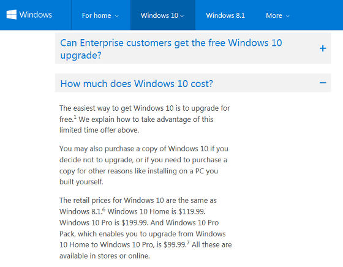Click the Windows logo icon
Viewport: 343px width, 267px height.
[12, 15]
